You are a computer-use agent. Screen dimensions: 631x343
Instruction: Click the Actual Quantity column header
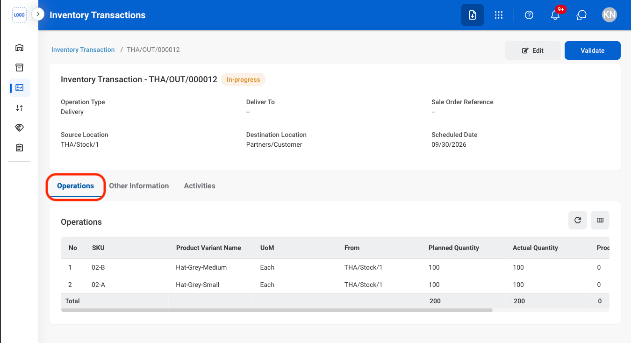point(535,248)
